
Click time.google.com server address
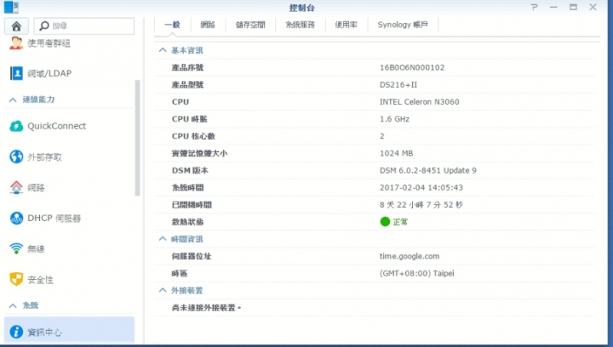(x=410, y=257)
